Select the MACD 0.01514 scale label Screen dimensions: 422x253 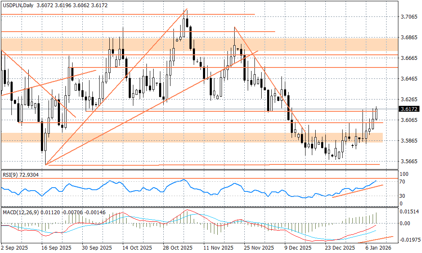click(x=409, y=211)
